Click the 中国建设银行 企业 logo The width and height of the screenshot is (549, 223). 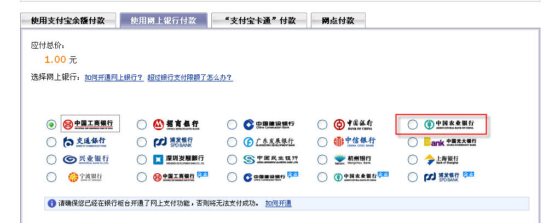coord(271,177)
